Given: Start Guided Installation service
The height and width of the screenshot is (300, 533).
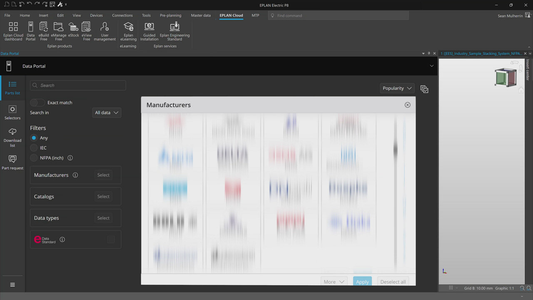Looking at the screenshot, I should (149, 31).
